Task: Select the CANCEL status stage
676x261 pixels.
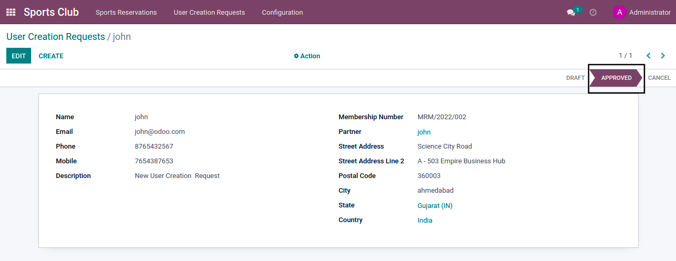Action: click(x=659, y=78)
